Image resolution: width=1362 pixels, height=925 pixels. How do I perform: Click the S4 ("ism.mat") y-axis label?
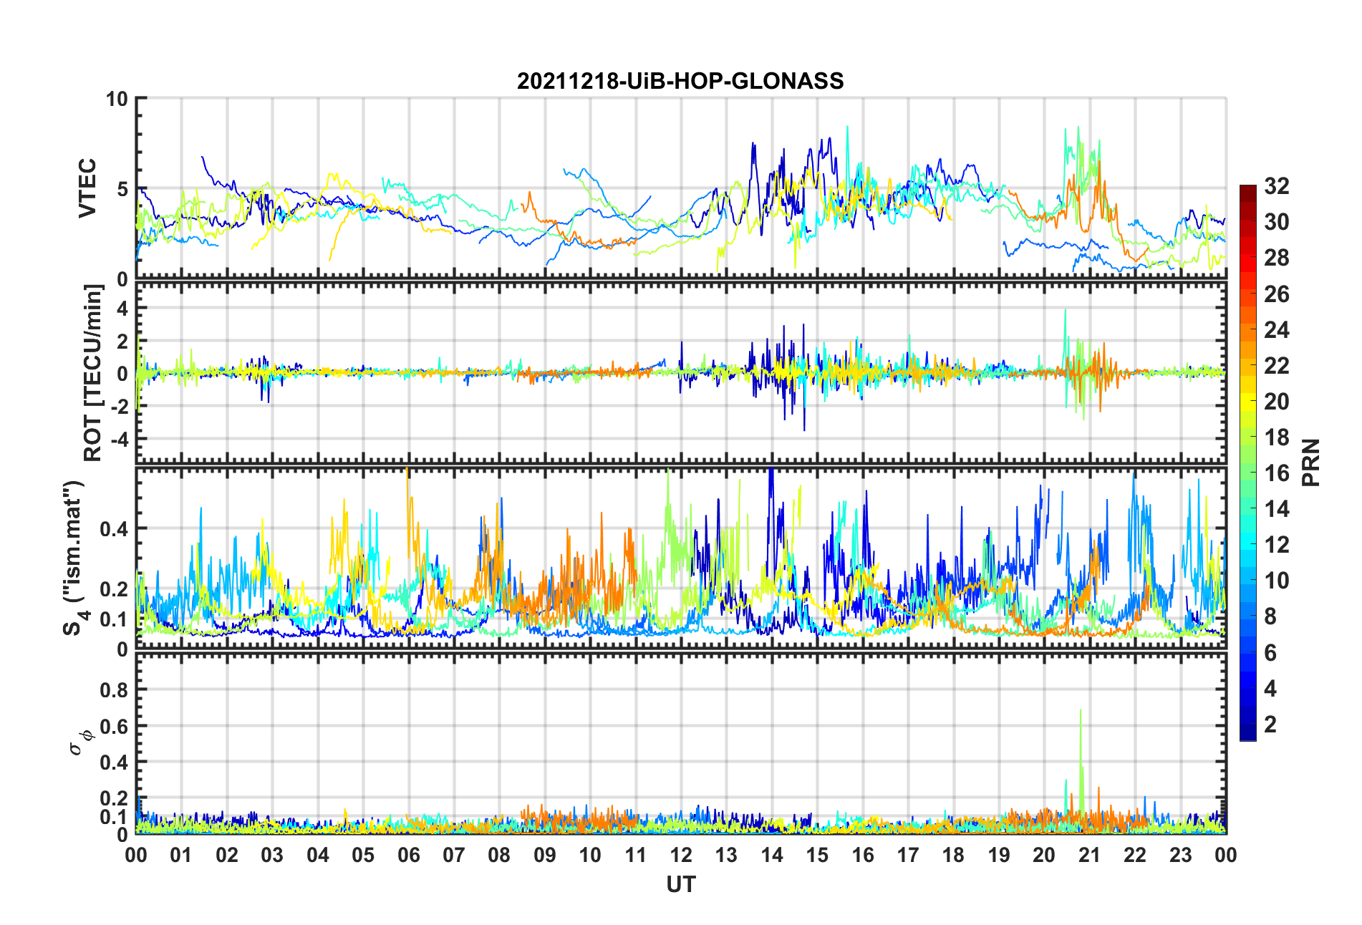[x=74, y=558]
